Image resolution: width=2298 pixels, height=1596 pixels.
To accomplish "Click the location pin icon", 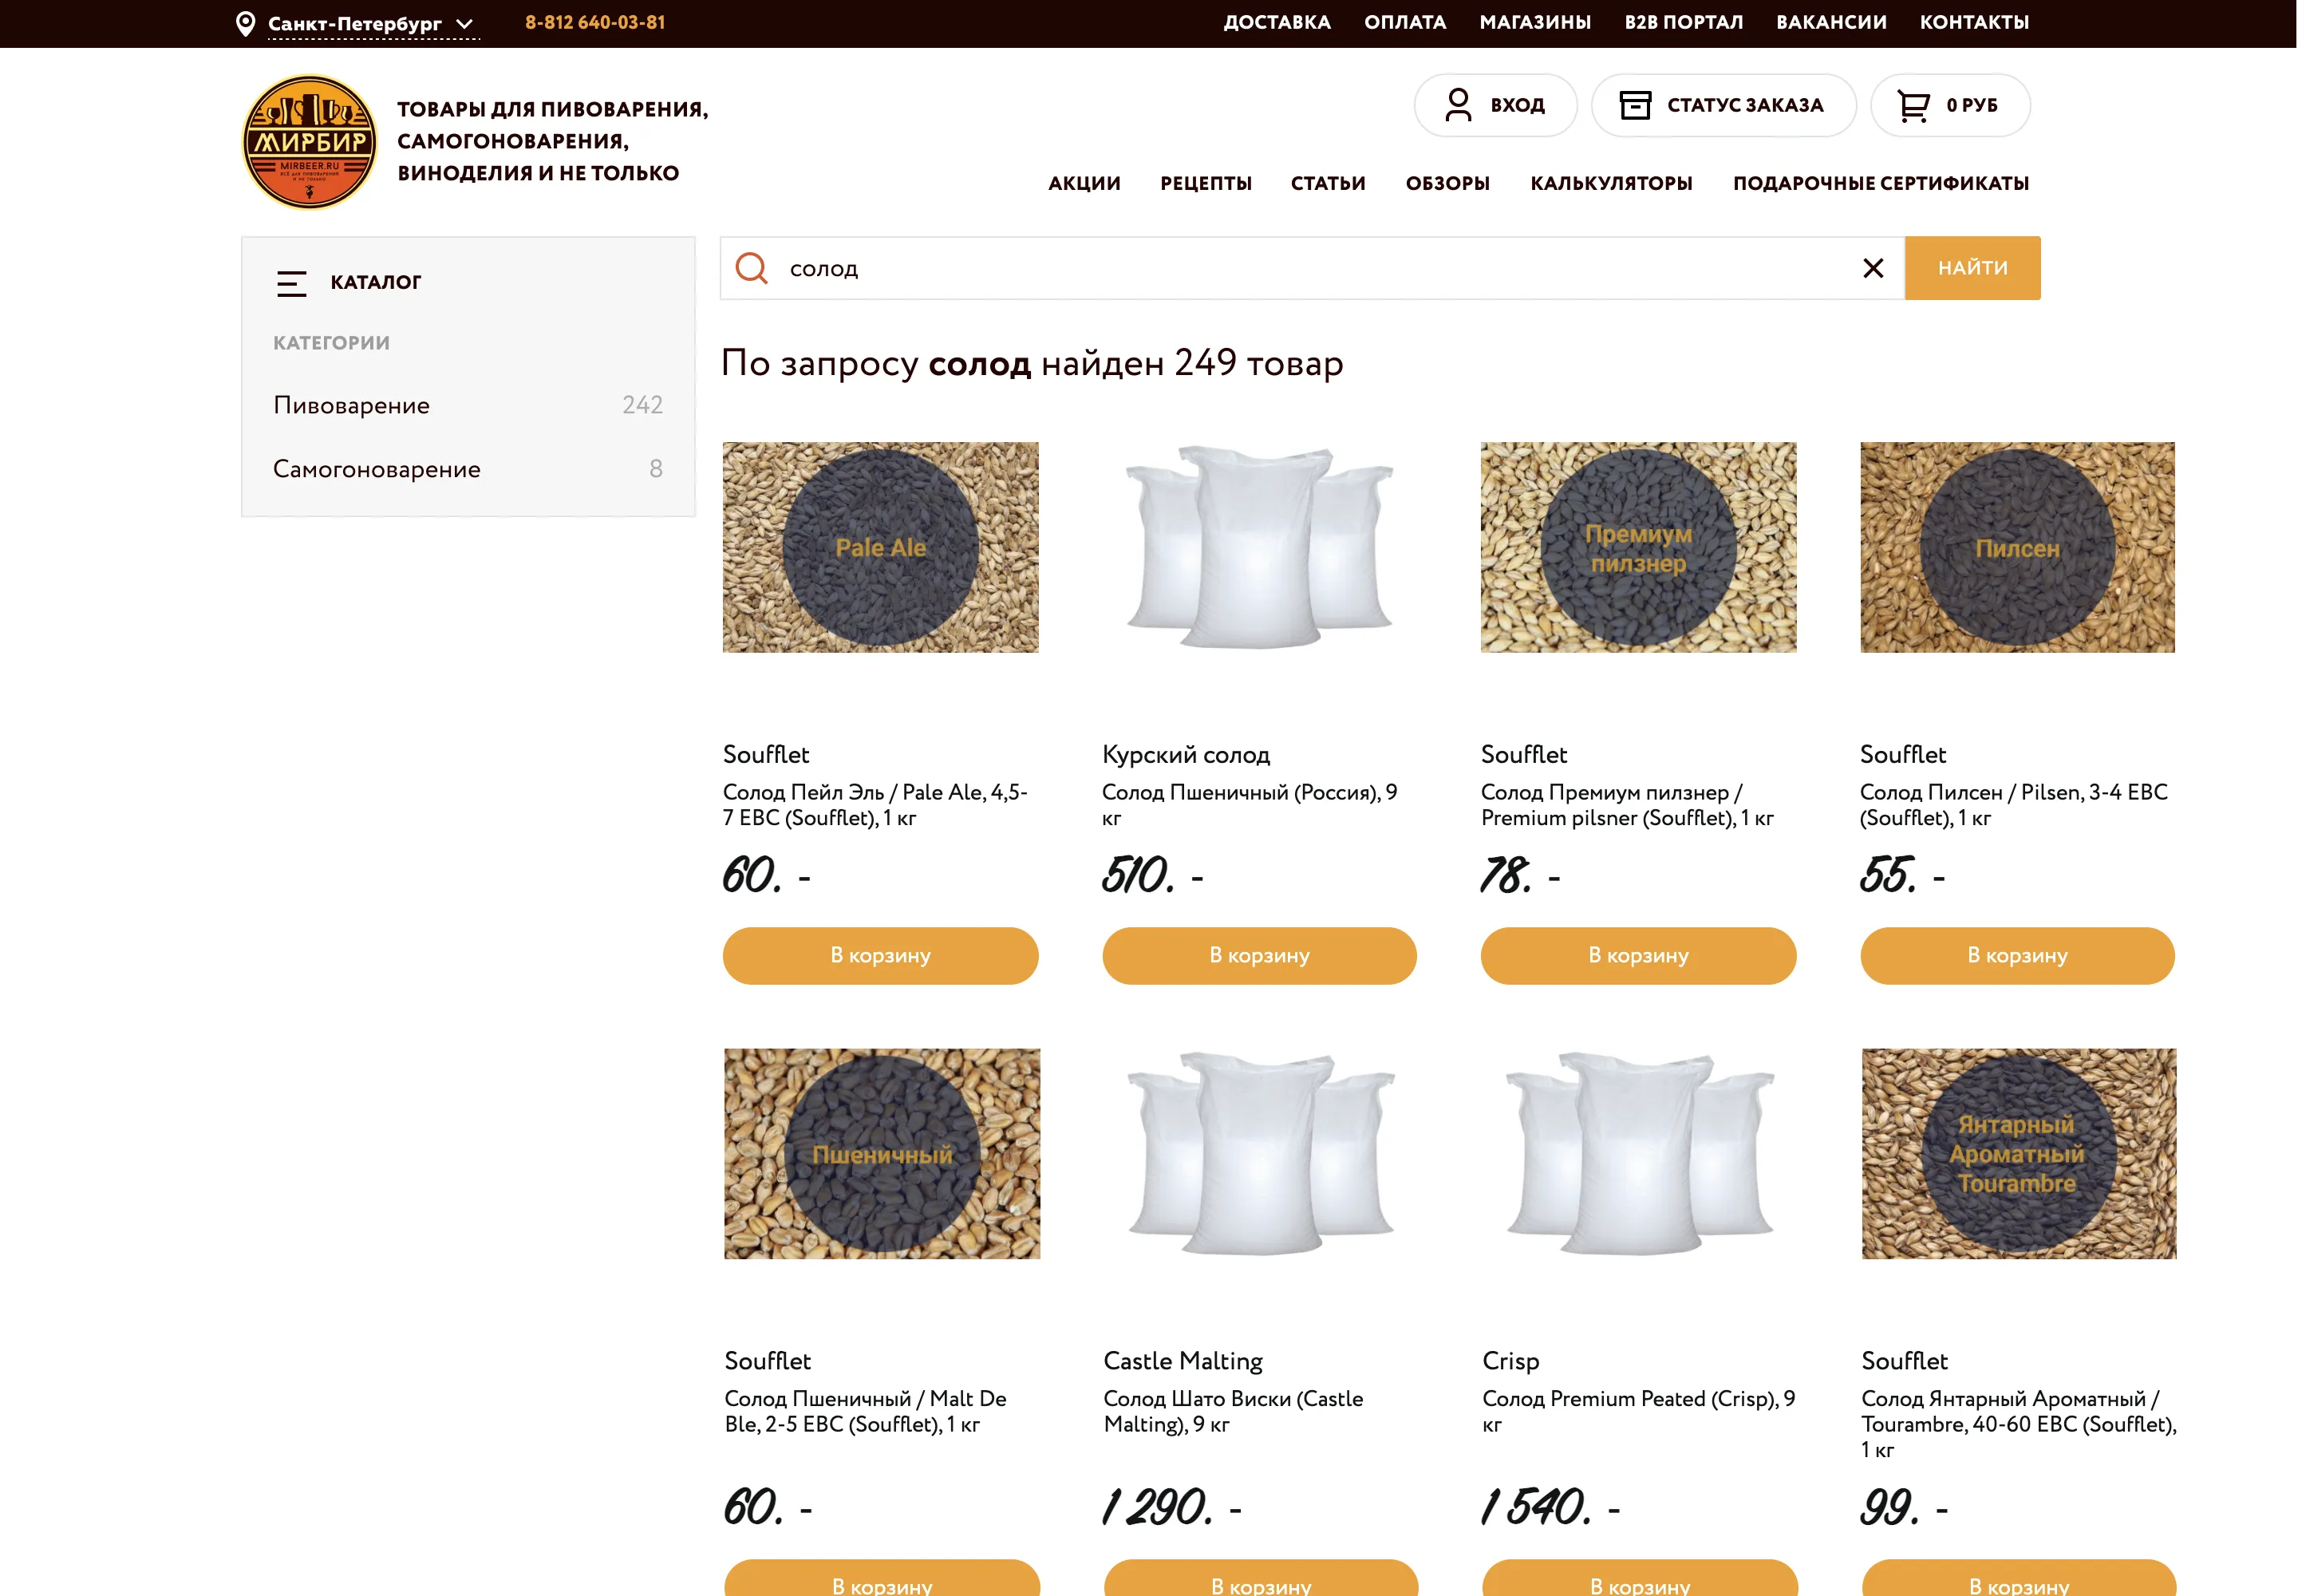I will (x=243, y=20).
